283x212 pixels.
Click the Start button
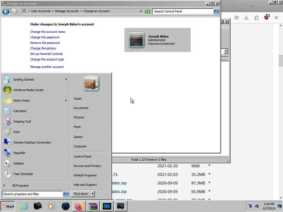point(8,206)
